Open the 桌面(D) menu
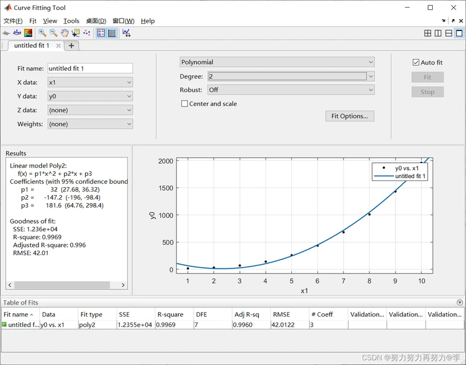Image resolution: width=466 pixels, height=365 pixels. point(96,21)
